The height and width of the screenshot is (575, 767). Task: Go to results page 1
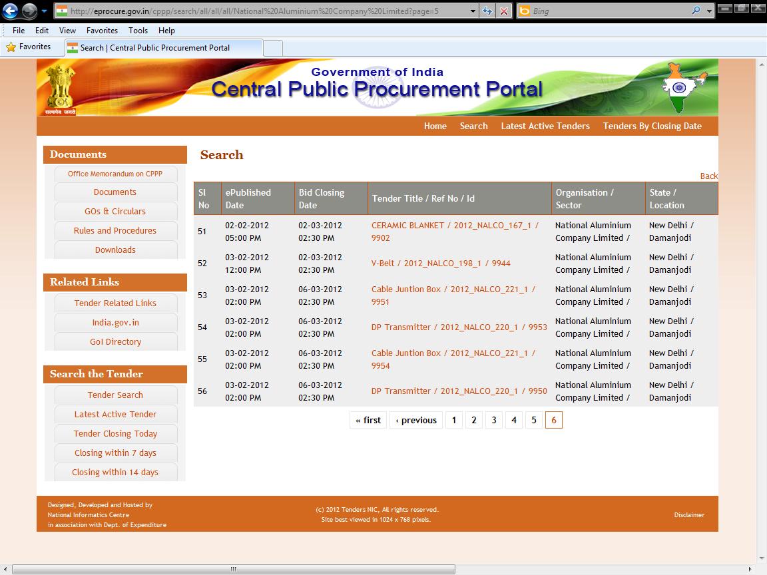point(454,420)
